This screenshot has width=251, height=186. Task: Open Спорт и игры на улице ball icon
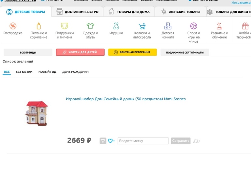pos(194,26)
